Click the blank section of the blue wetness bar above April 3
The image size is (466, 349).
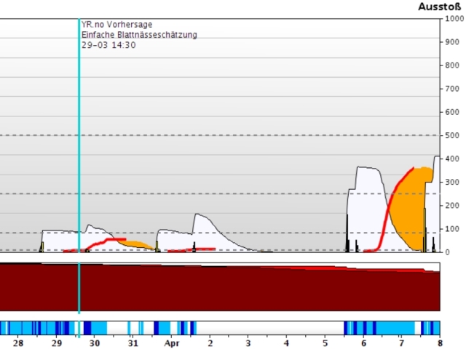pos(248,326)
